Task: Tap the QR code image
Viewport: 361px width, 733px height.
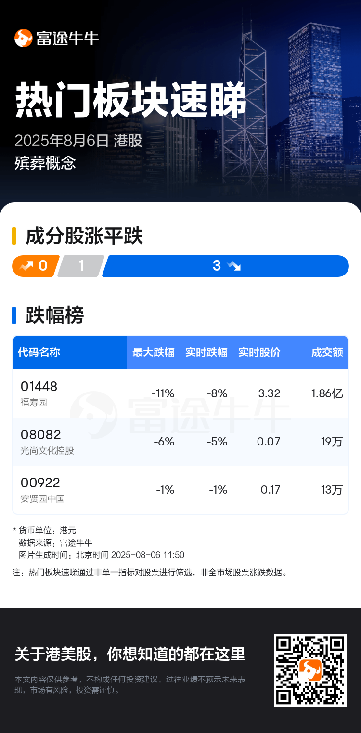Action: 310,670
